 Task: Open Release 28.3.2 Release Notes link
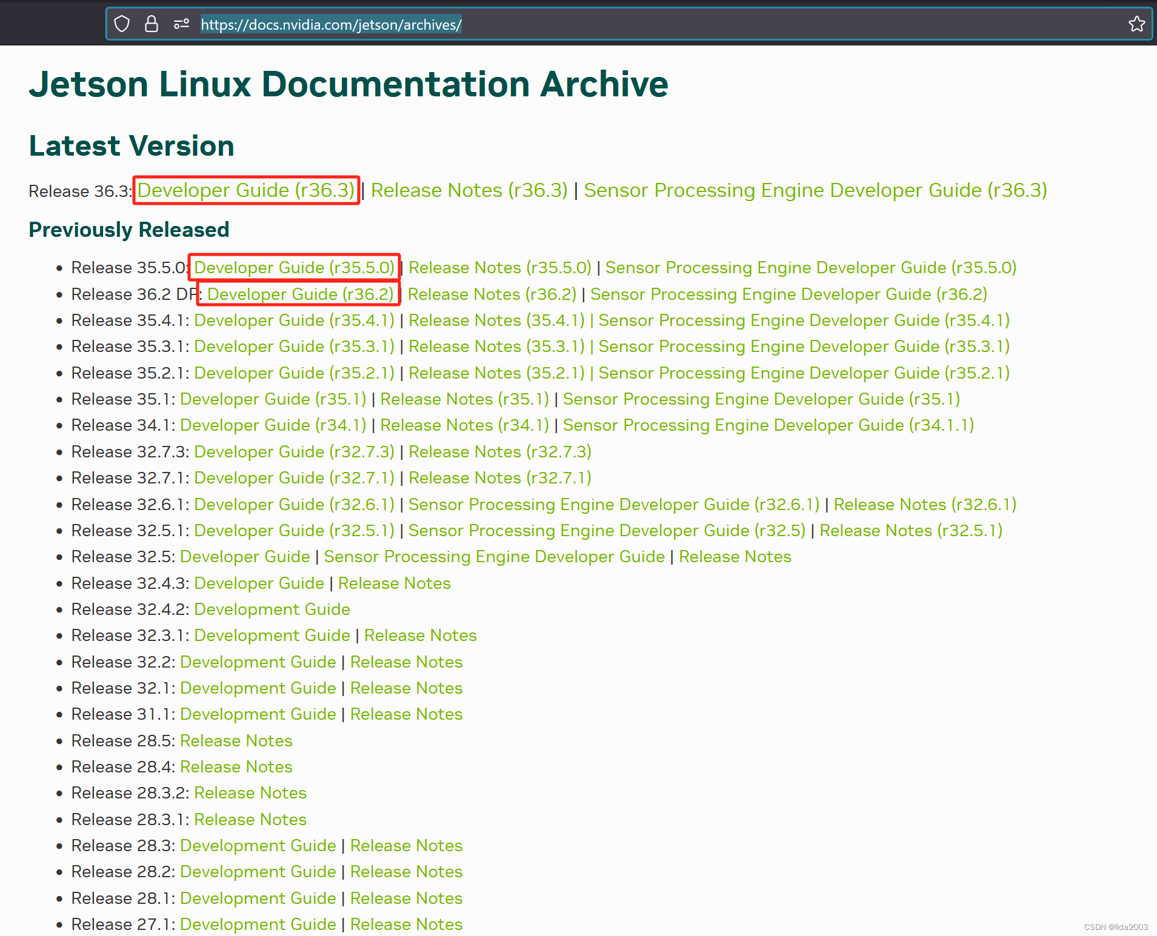(250, 793)
